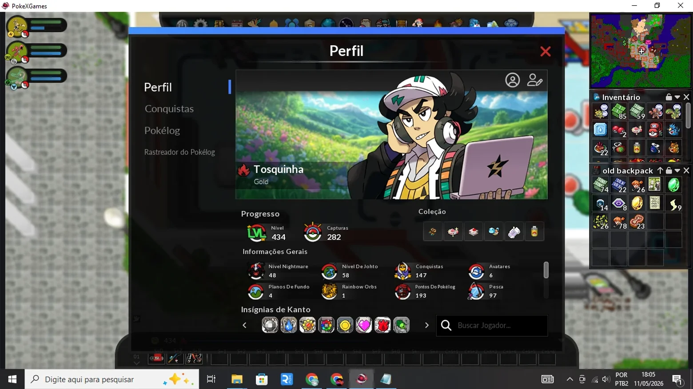
Task: Open the Conquistas section in profile sidebar
Action: point(169,109)
